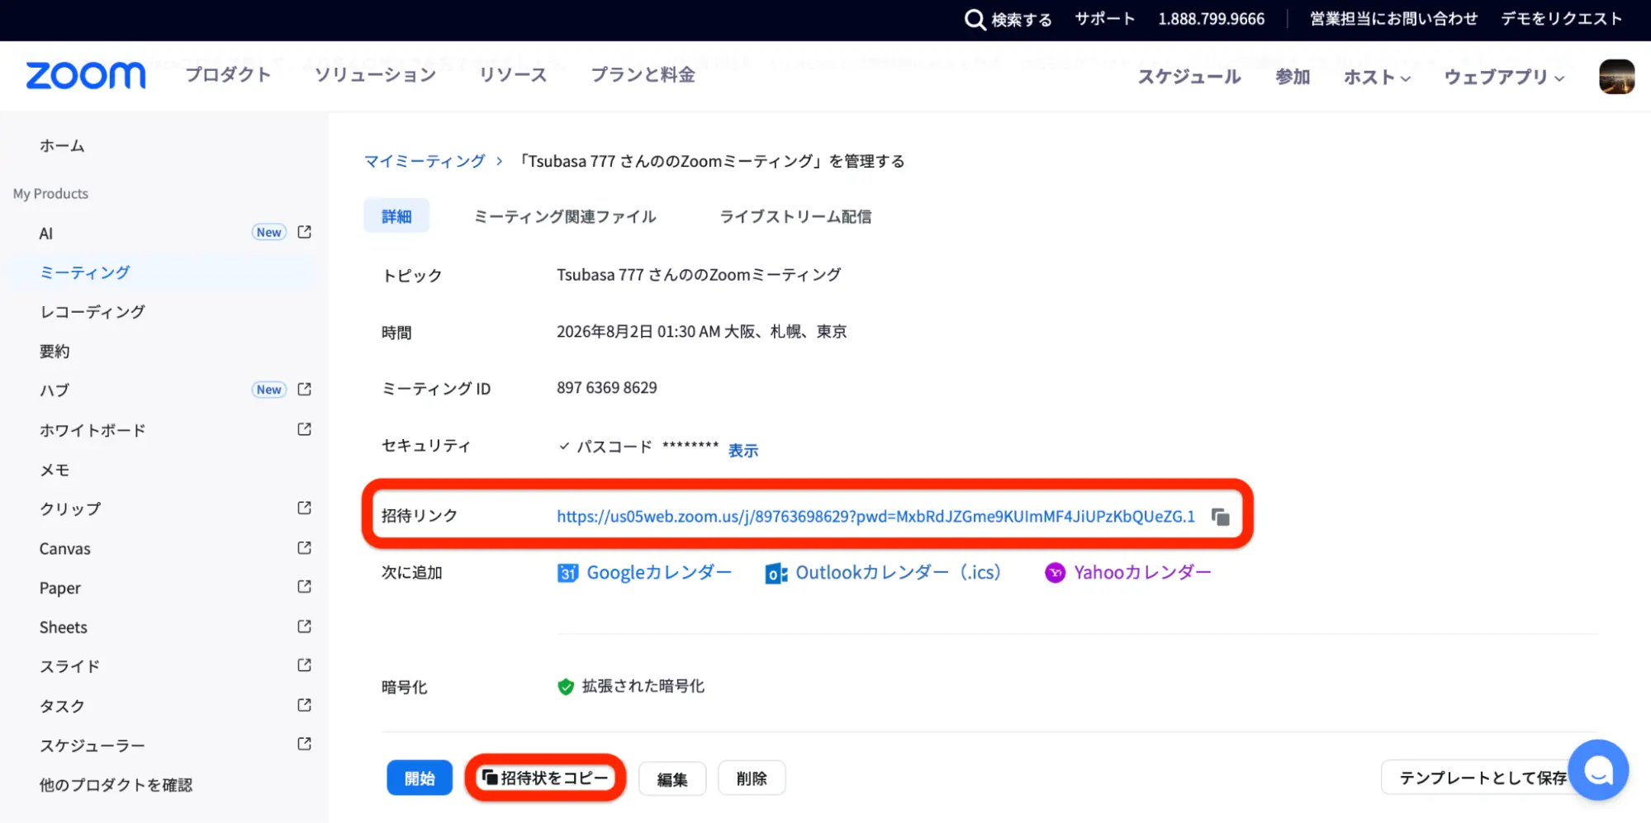Screen dimensions: 1651x823
Task: Open external link icon beside ホワイトボード
Action: (x=304, y=429)
